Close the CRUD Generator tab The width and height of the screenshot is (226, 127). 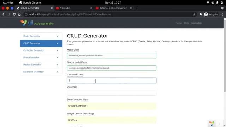(52, 8)
